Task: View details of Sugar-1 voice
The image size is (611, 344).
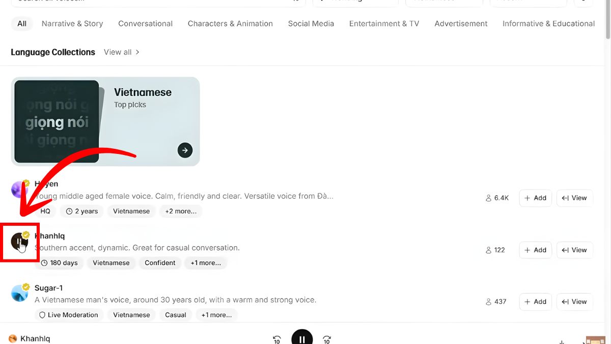Action: coord(574,302)
